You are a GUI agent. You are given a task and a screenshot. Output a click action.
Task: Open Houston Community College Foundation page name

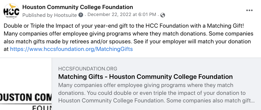point(78,7)
